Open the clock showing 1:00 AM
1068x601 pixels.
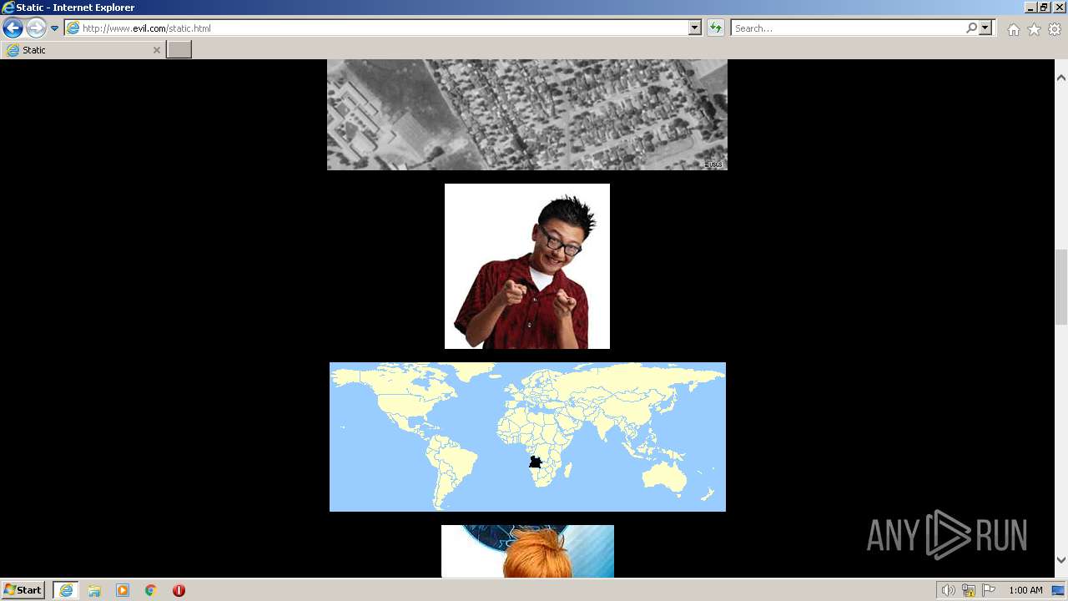pos(1025,590)
